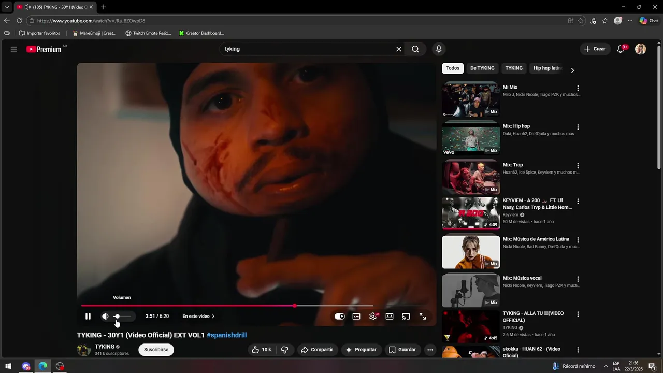This screenshot has height=373, width=663.
Task: Open options for Mi Mix
Action: 578,88
